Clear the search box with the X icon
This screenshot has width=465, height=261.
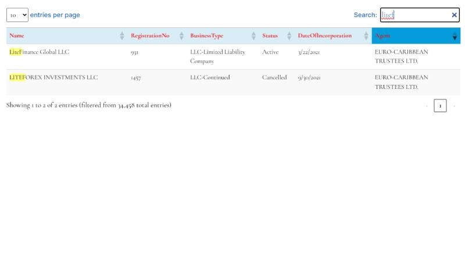click(x=454, y=15)
